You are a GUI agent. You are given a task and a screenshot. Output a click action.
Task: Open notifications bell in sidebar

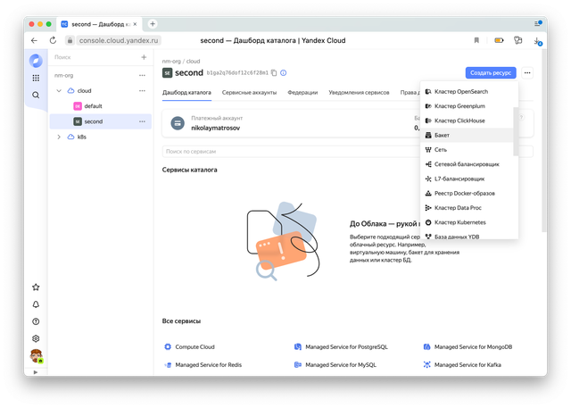point(36,304)
